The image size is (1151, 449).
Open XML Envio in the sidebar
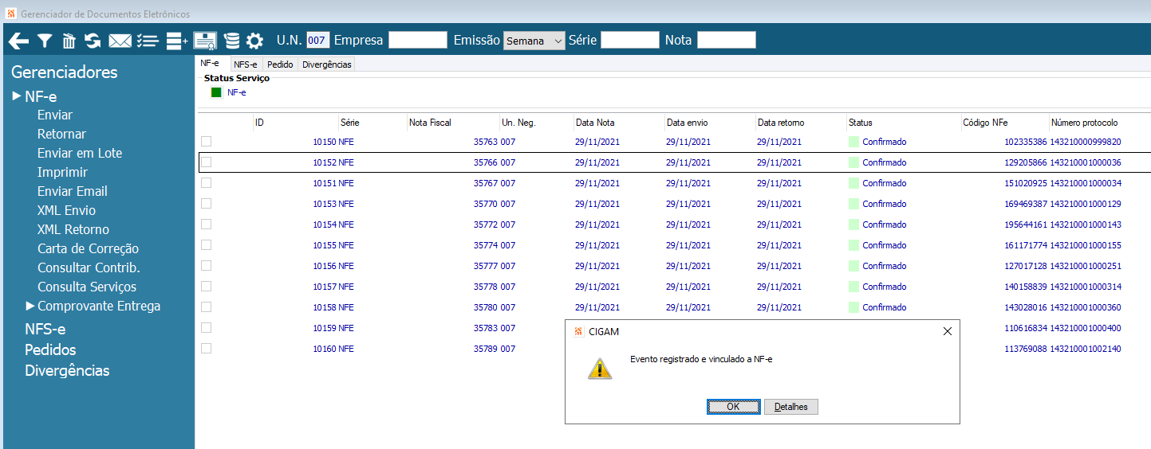click(66, 210)
